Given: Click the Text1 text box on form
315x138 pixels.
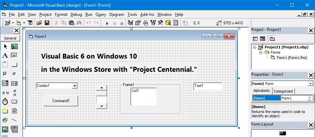Looking at the screenshot, I should pos(208,86).
